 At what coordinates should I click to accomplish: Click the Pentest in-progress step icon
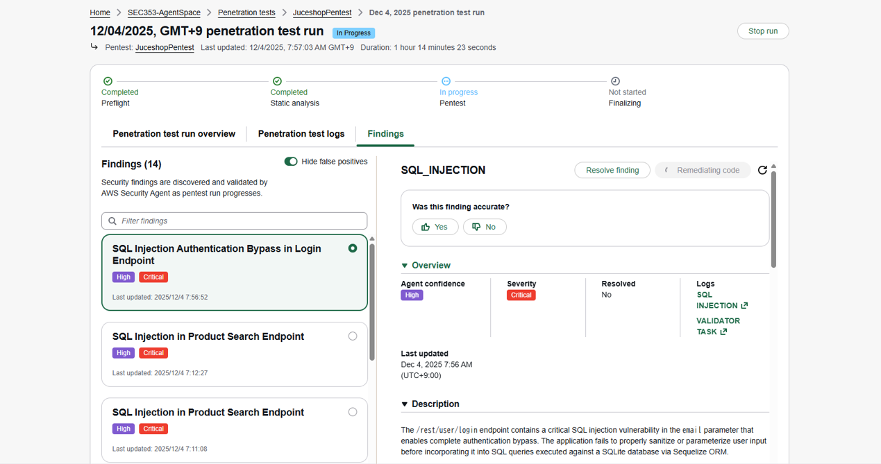[x=446, y=81]
